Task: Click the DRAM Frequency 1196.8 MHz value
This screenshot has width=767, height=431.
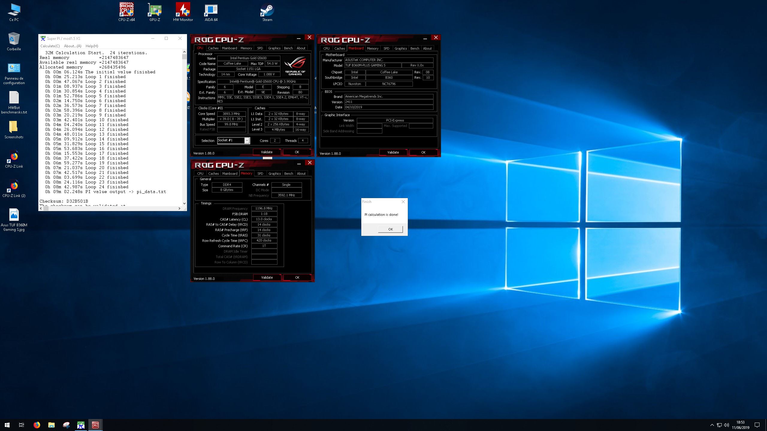Action: pos(264,208)
